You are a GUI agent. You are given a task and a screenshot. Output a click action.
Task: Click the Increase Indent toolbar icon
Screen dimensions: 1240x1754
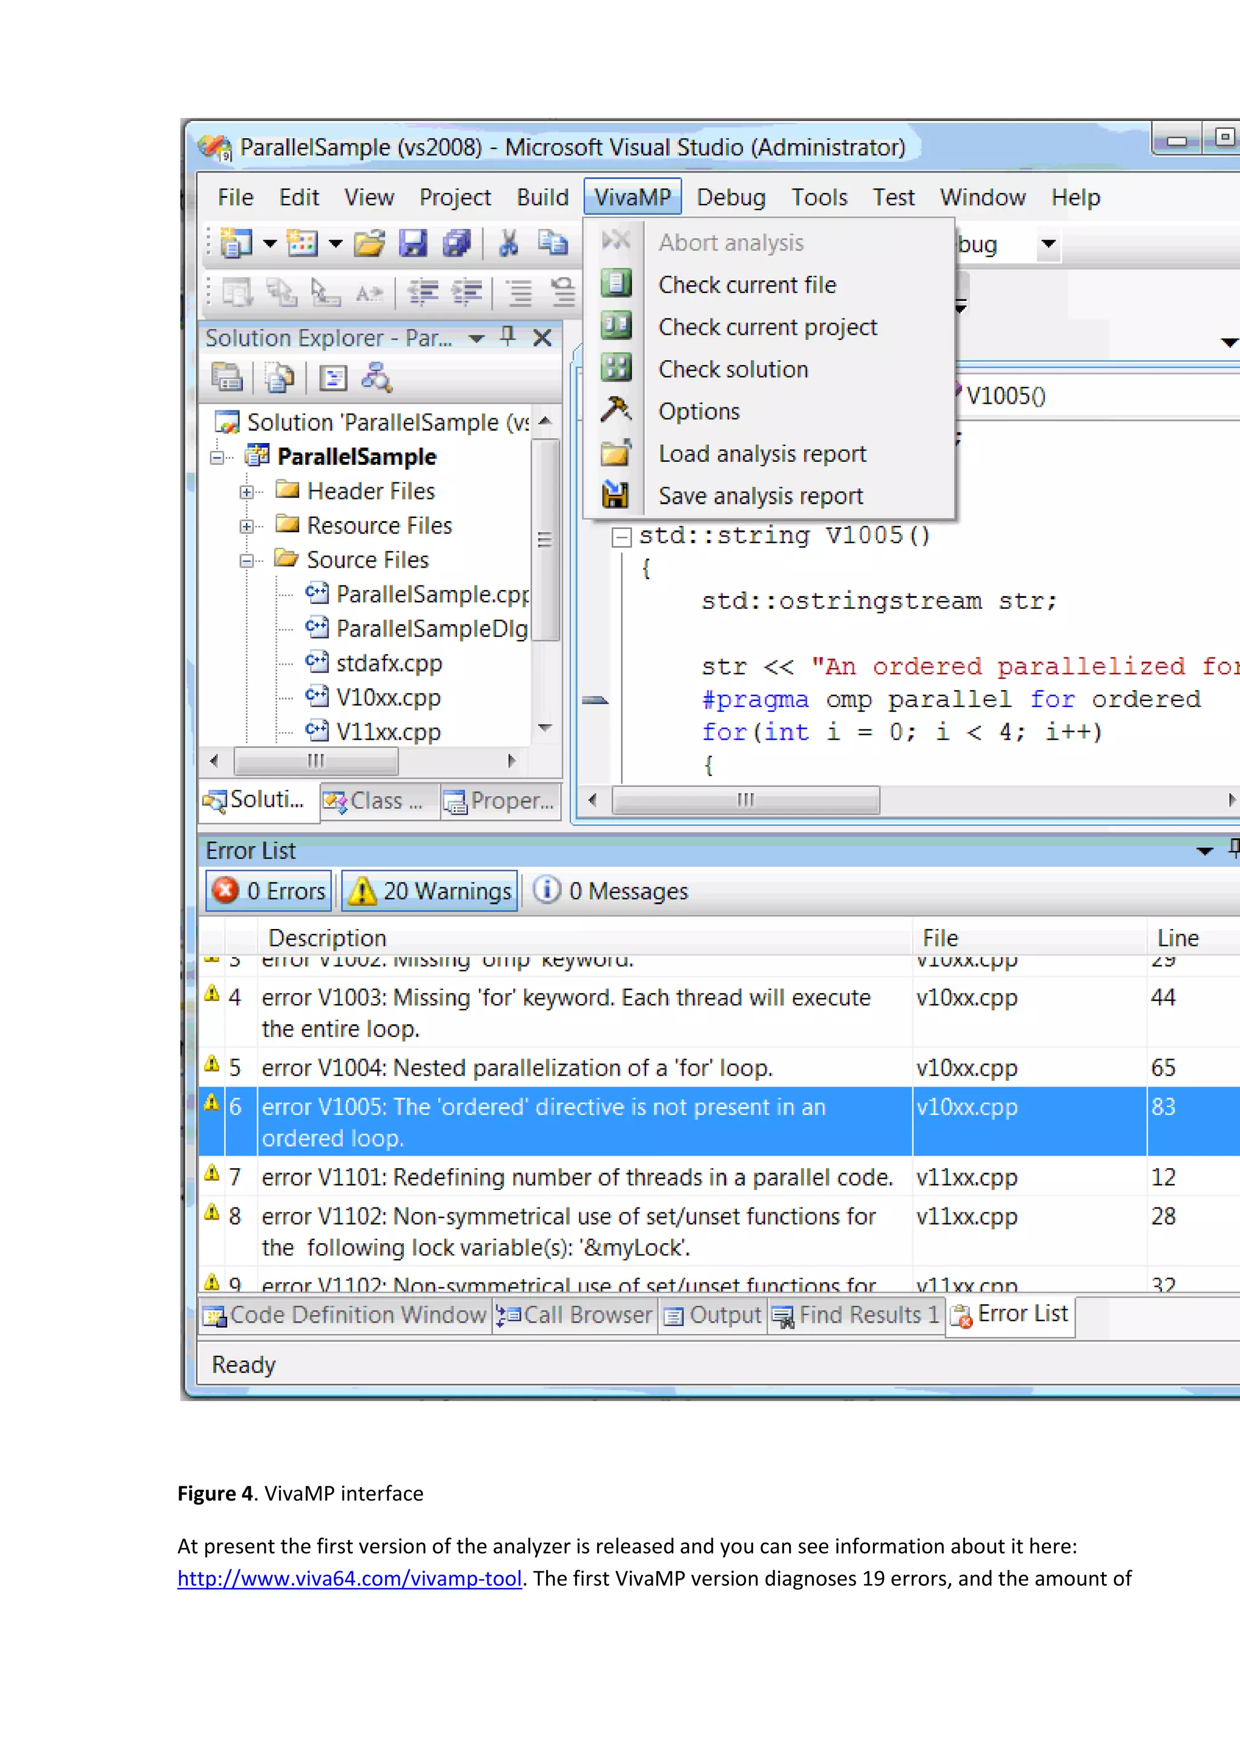[467, 292]
